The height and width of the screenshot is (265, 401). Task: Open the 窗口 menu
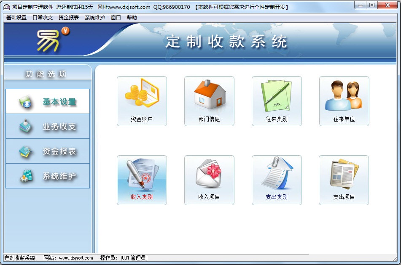tap(116, 17)
